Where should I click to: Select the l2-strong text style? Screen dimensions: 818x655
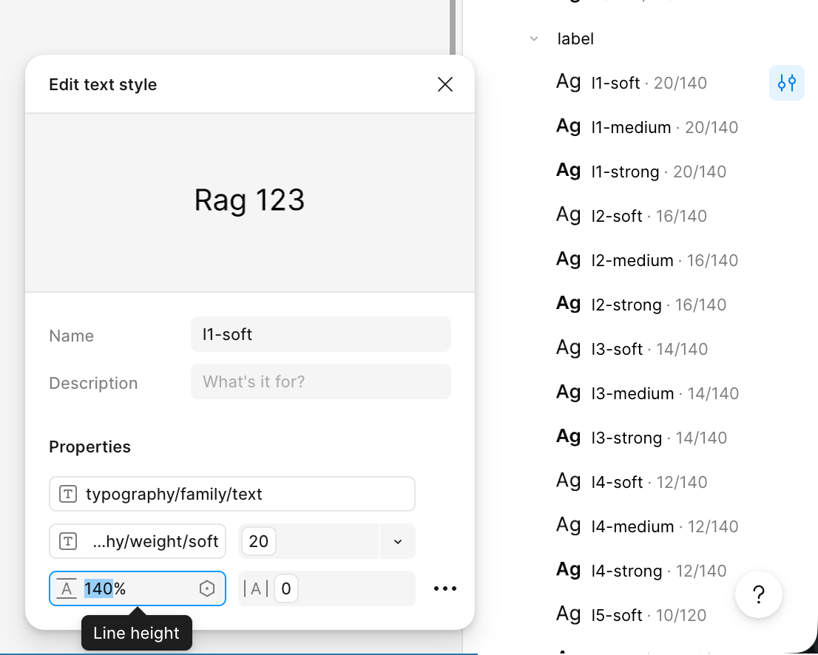pyautogui.click(x=626, y=305)
